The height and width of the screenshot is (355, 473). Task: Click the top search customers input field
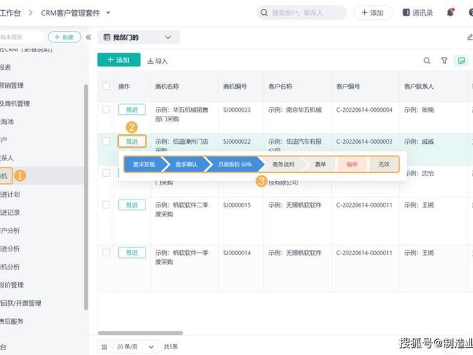click(302, 12)
